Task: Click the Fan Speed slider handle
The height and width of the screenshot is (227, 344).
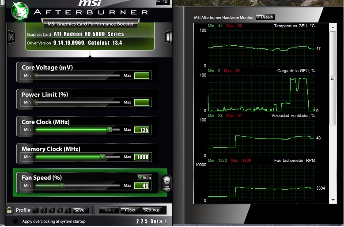Action: (62, 186)
